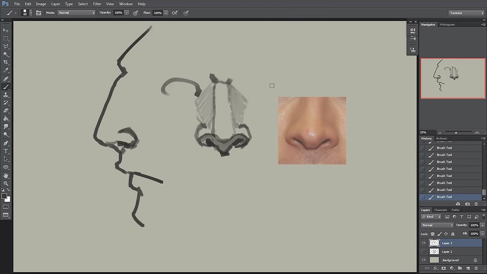
Task: Select the Hand tool
Action: click(x=6, y=176)
